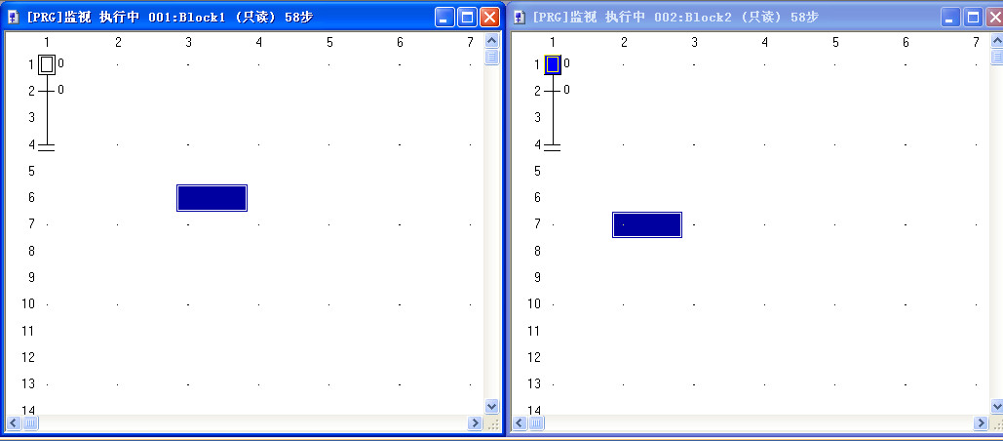Maximize the 001:Block1 monitor window
This screenshot has height=441, width=1003.
click(467, 17)
